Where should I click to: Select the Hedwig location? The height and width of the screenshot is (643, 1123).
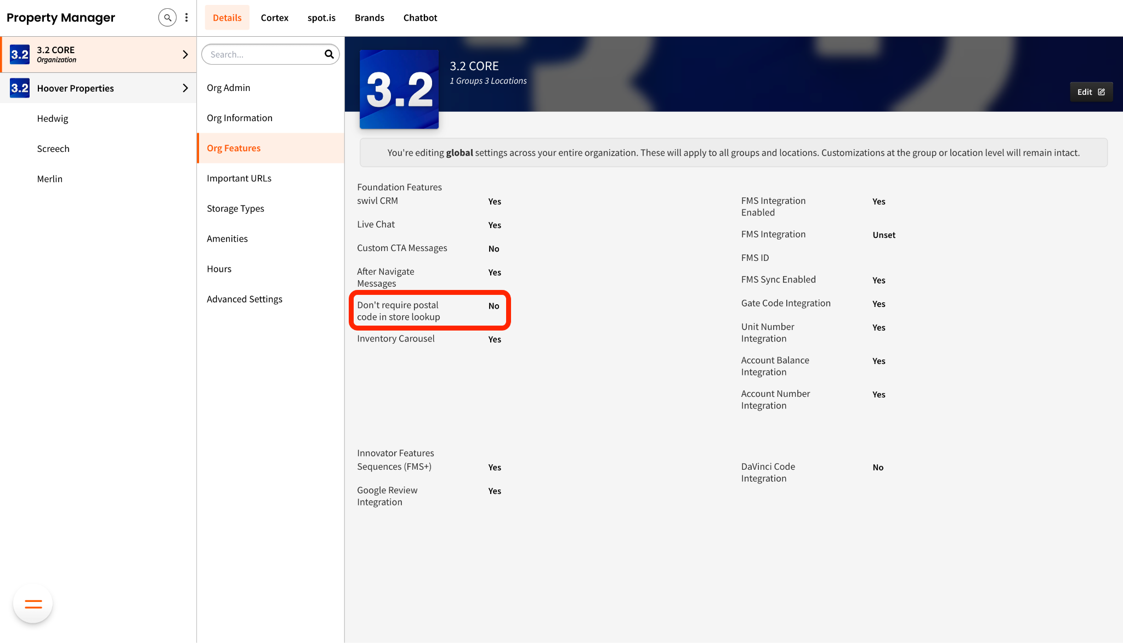(53, 118)
